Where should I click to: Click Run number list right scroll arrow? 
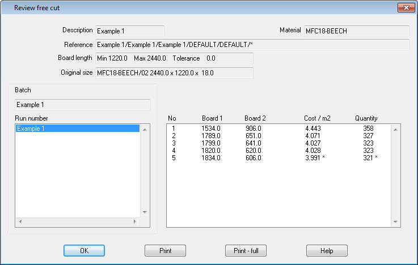click(x=135, y=221)
